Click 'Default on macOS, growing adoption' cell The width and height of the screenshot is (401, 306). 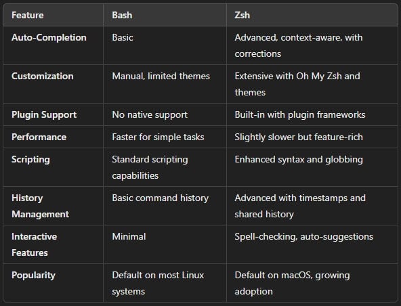click(292, 283)
